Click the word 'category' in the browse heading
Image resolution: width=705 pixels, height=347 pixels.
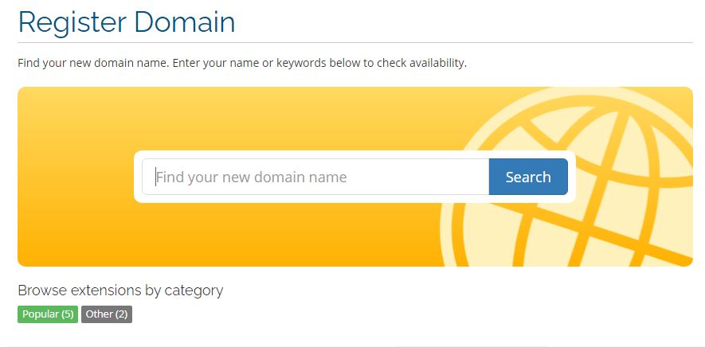pos(194,290)
